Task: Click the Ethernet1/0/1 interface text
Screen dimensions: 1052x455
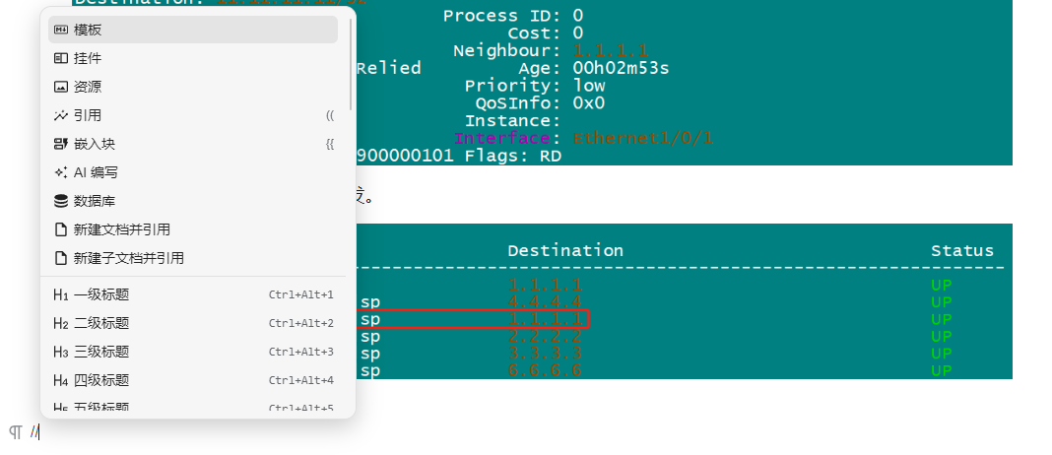Action: 643,139
